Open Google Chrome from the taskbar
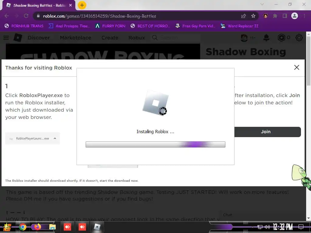 (22, 227)
